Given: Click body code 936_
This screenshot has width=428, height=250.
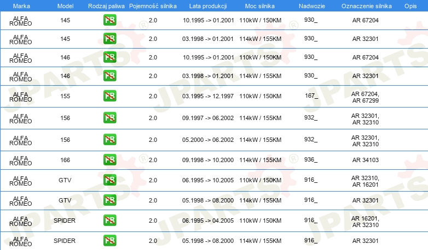Looking at the screenshot, I should tap(311, 159).
